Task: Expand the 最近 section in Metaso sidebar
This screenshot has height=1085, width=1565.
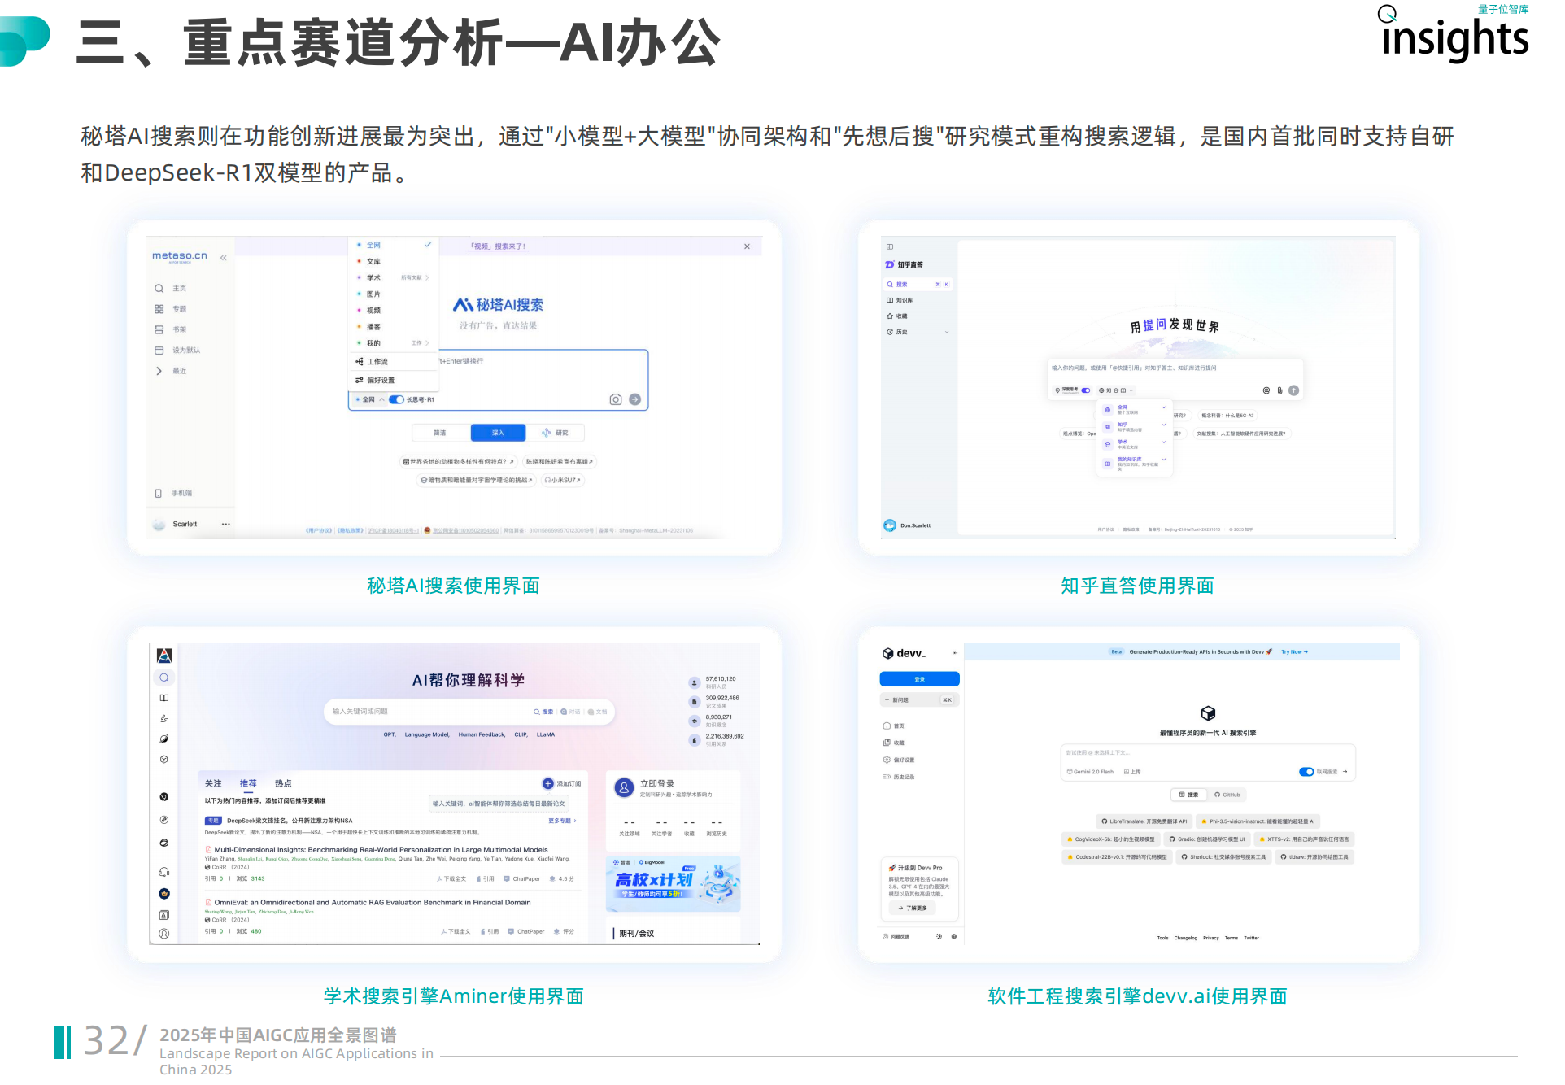Action: 159,371
